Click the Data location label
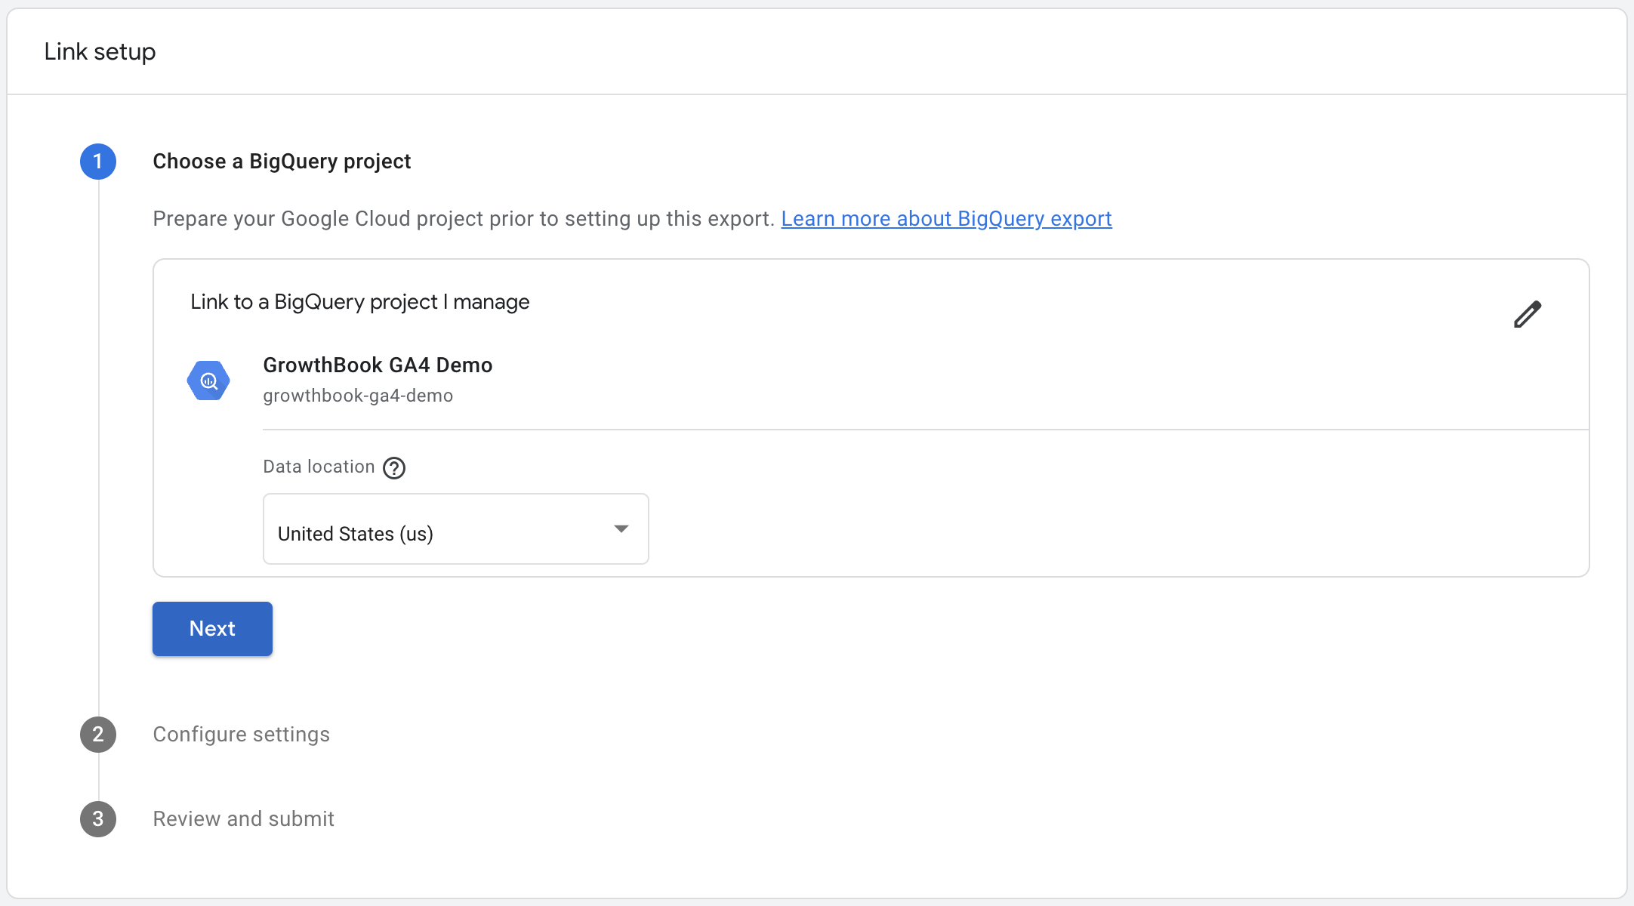Screen dimensions: 1634x906 319,467
